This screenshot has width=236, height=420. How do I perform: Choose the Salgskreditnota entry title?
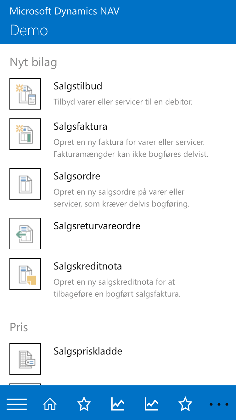[x=87, y=266]
